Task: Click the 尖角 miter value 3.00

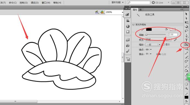Action: [x=164, y=54]
